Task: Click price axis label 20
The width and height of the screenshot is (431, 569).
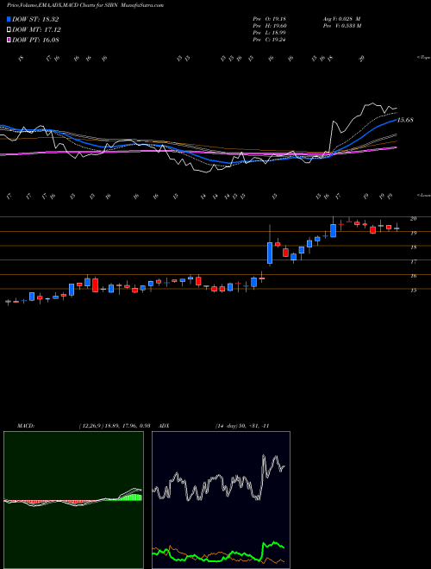Action: 413,219
